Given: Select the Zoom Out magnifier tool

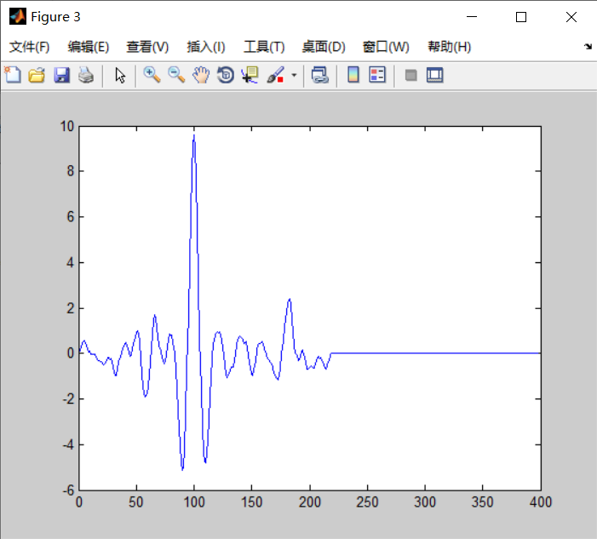Looking at the screenshot, I should click(176, 75).
